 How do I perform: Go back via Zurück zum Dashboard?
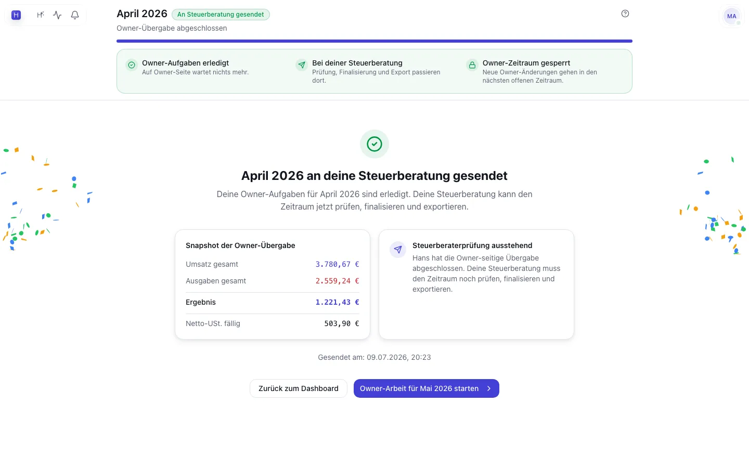pyautogui.click(x=299, y=388)
